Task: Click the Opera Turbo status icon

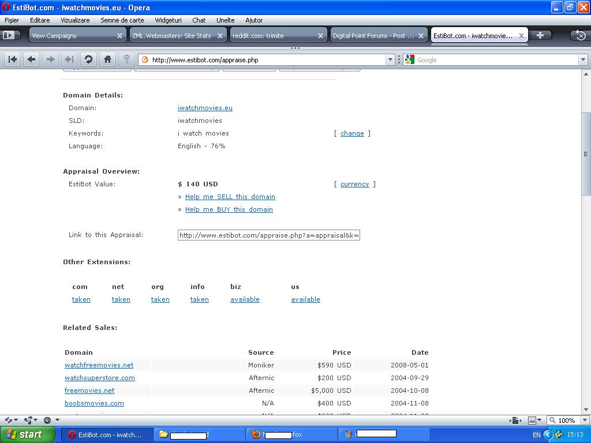Action: click(47, 420)
